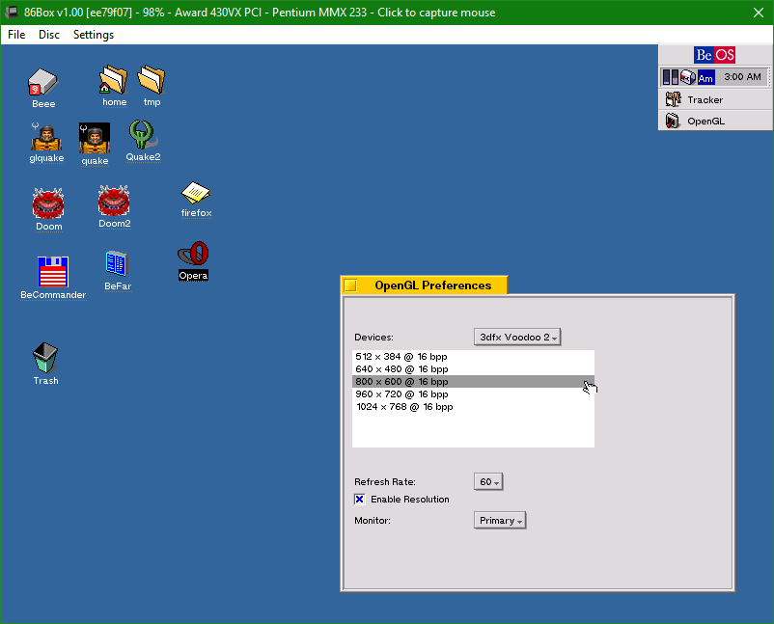
Task: Click the Trash can icon
Action: [45, 359]
